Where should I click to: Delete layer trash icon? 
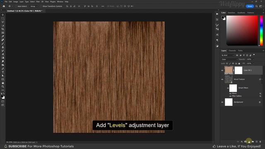click(260, 142)
